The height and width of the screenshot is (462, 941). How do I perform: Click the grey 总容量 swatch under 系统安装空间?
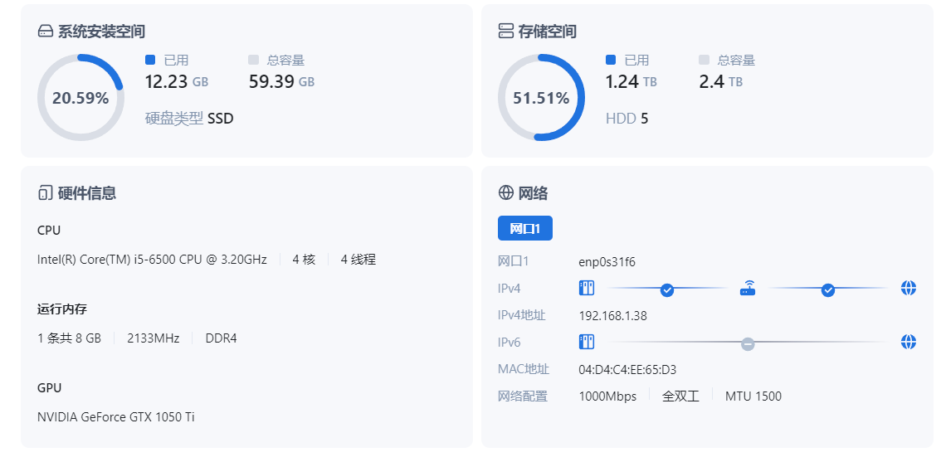pyautogui.click(x=254, y=60)
